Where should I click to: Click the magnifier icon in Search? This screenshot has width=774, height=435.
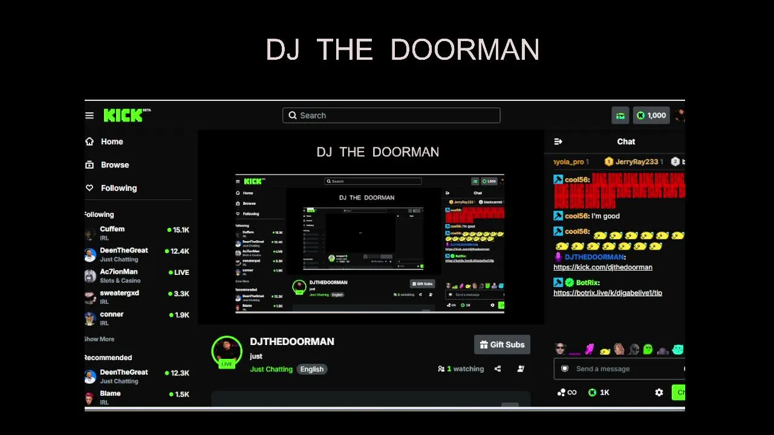pyautogui.click(x=293, y=115)
